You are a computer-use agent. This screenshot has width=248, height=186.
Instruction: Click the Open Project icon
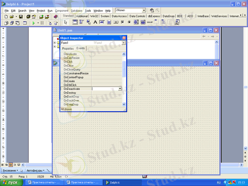[x=34, y=17]
